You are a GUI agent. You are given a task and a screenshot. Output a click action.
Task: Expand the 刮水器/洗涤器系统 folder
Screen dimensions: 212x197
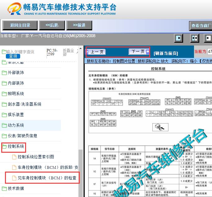(x=25, y=104)
